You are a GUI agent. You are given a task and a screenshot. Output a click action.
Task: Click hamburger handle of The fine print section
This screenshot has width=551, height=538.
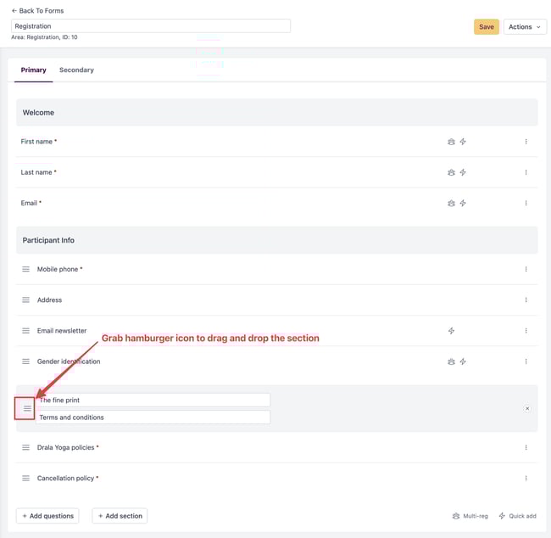pyautogui.click(x=27, y=408)
